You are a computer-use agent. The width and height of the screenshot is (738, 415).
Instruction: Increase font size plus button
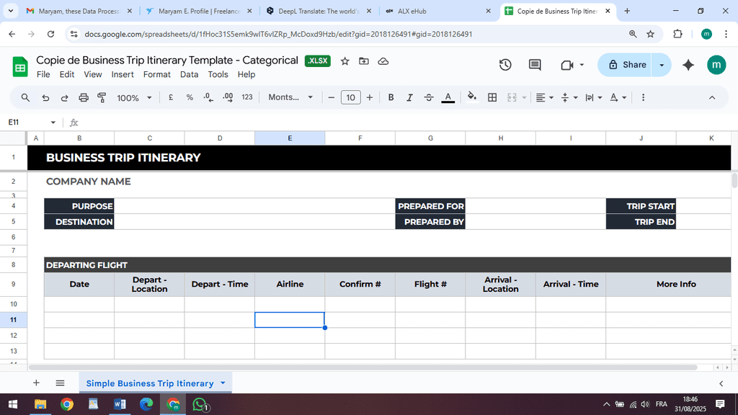point(370,97)
